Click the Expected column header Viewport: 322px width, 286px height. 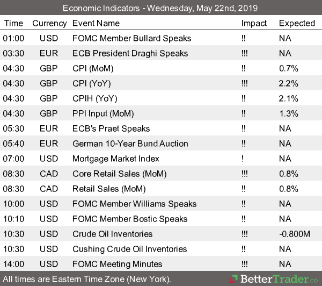[297, 23]
